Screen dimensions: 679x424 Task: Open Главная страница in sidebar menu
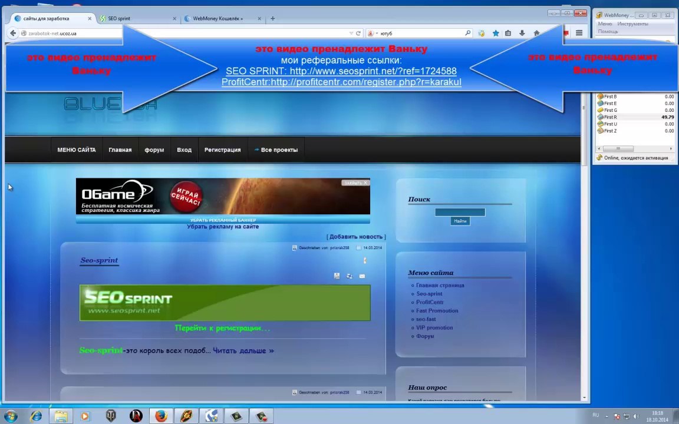coord(440,285)
